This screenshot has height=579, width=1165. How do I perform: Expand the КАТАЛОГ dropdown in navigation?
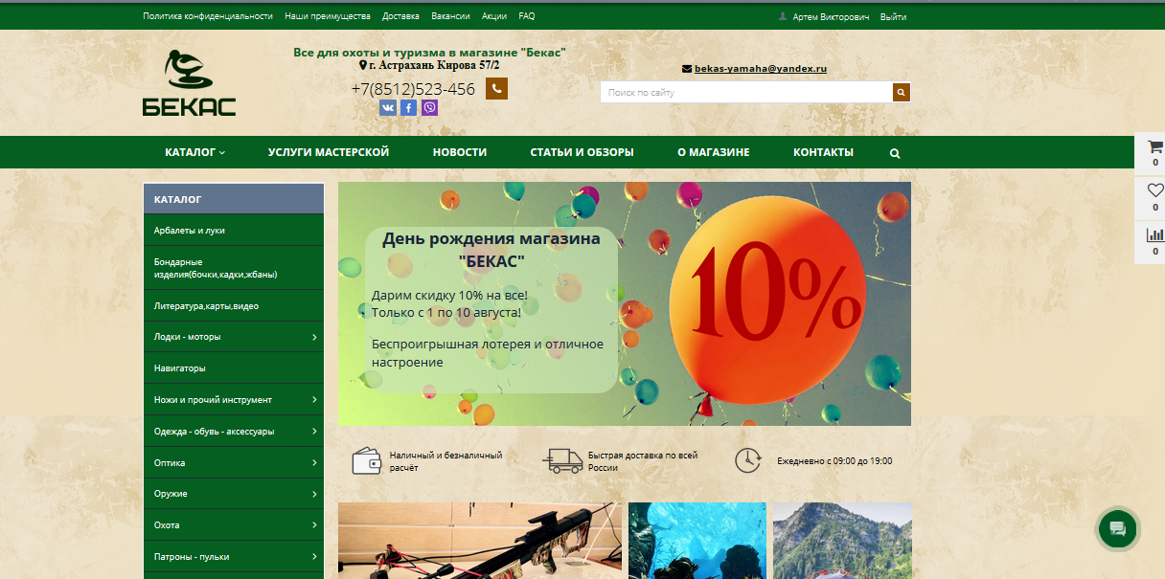click(195, 152)
